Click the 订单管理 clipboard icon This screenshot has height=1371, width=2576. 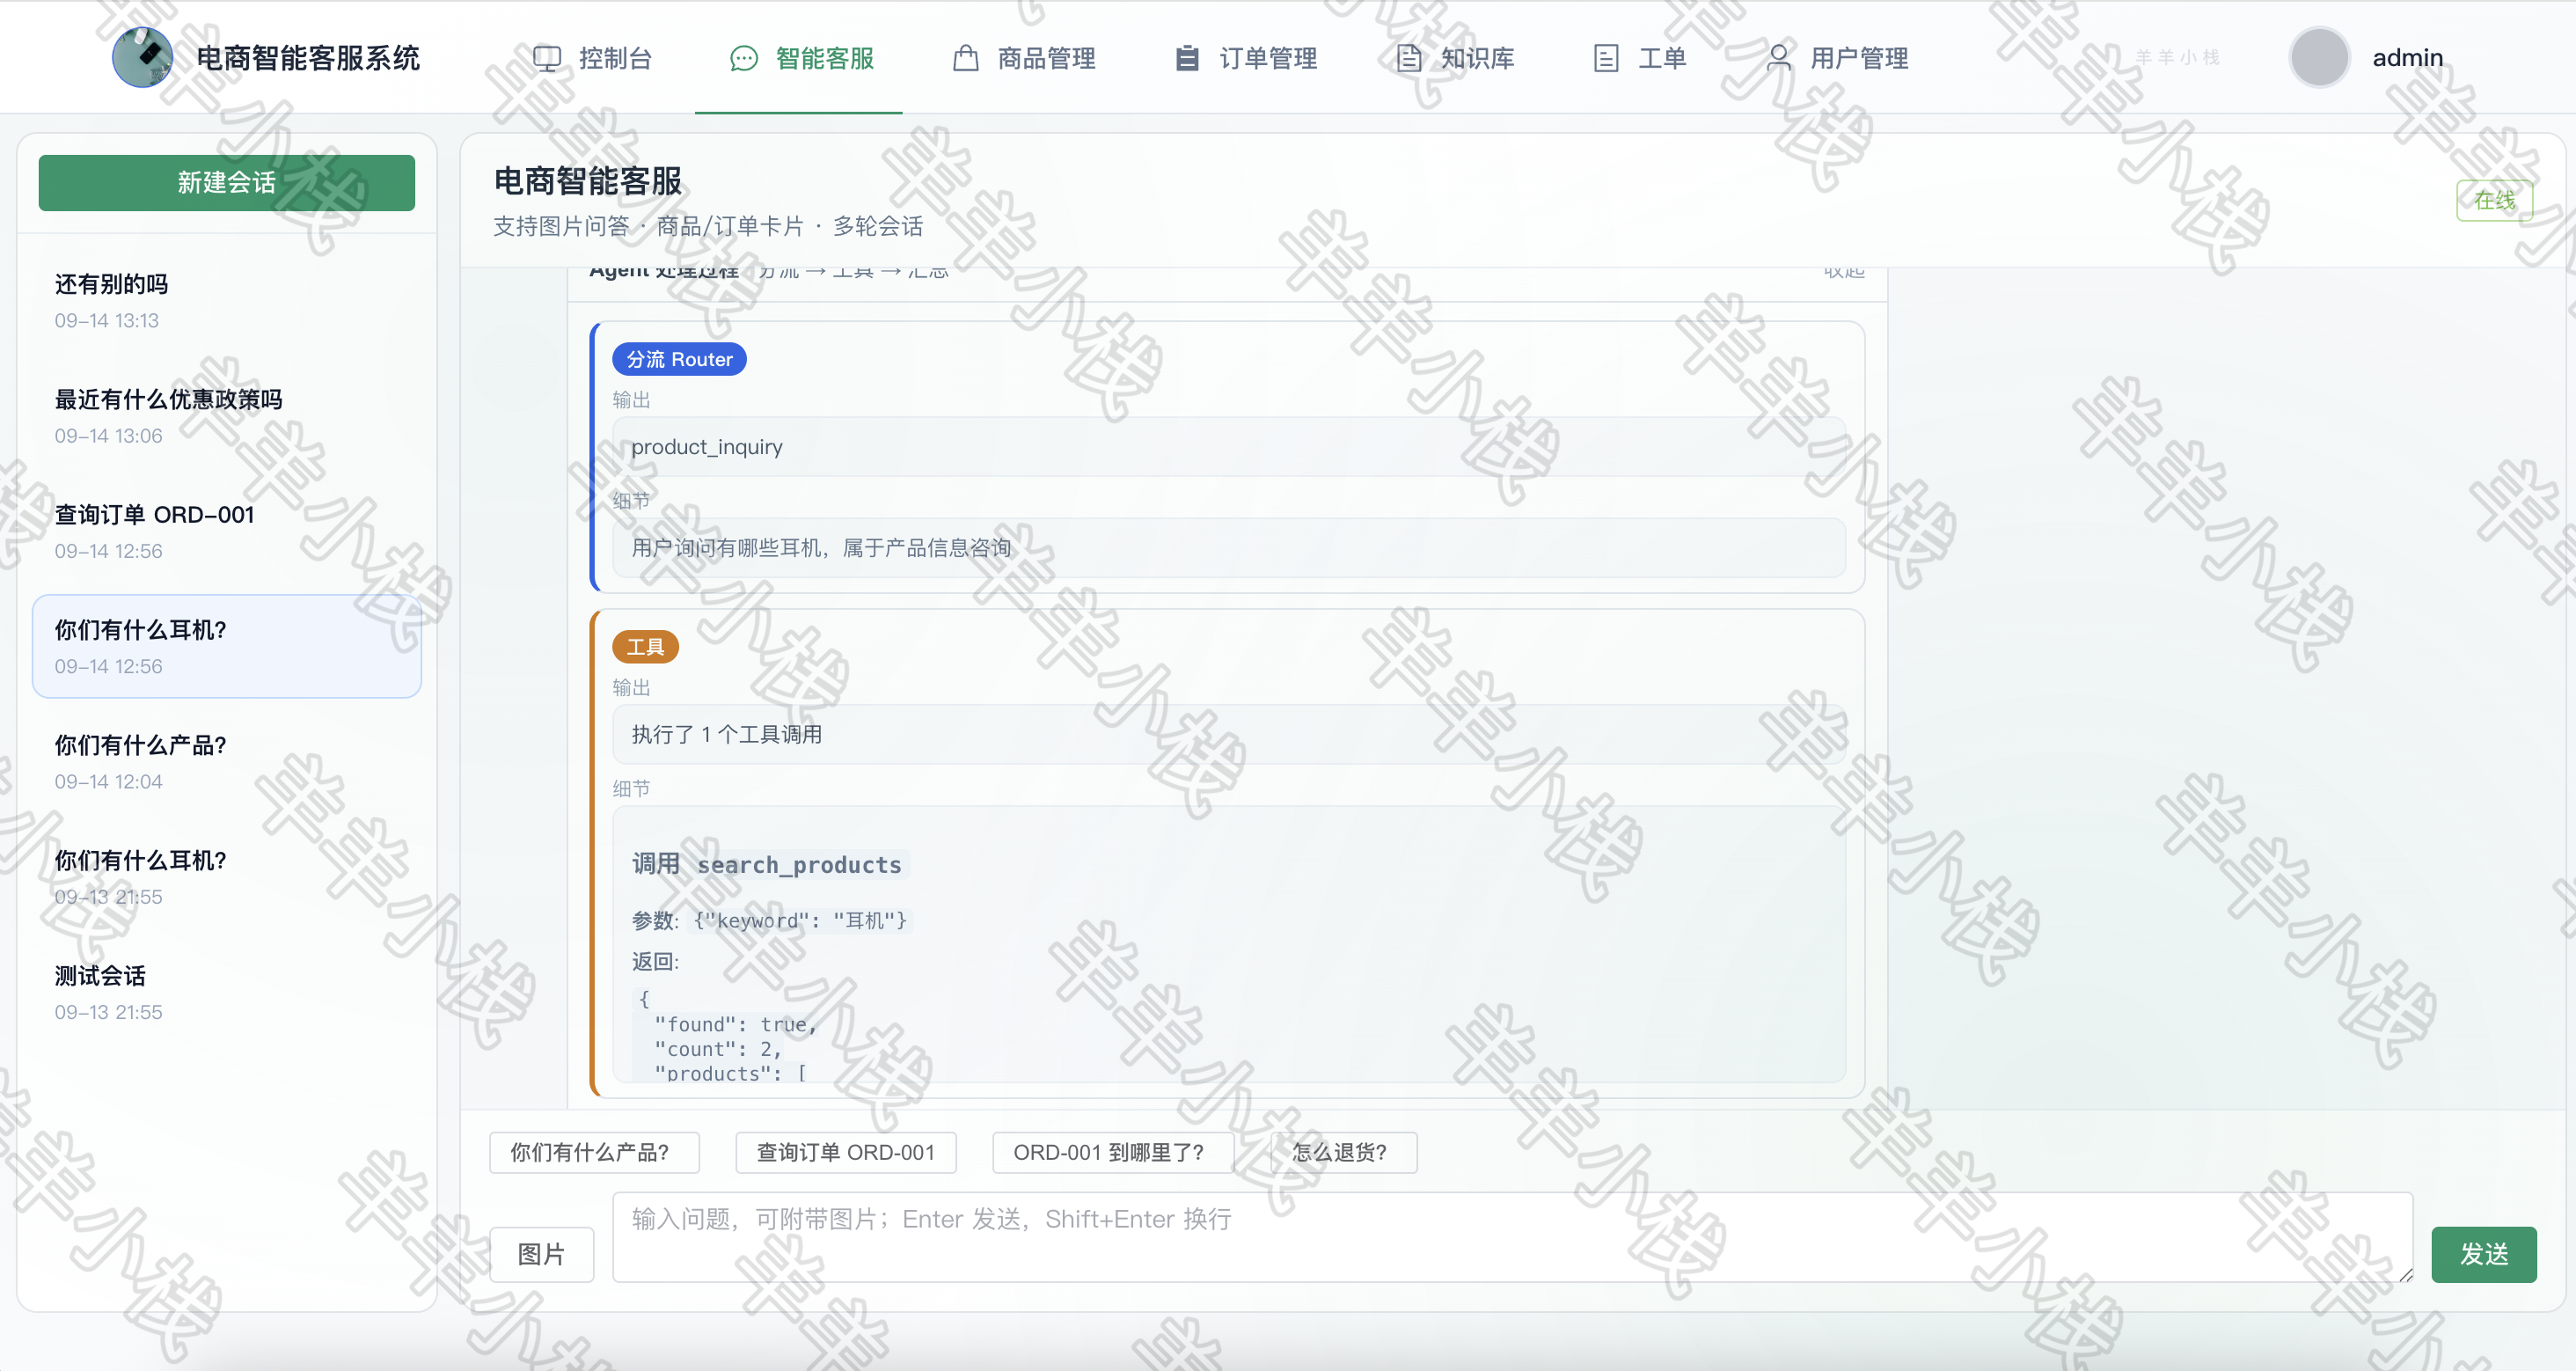(x=1187, y=58)
